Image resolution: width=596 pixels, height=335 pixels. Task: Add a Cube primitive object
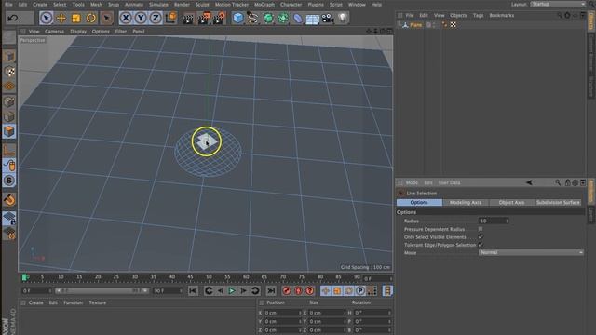pos(238,18)
